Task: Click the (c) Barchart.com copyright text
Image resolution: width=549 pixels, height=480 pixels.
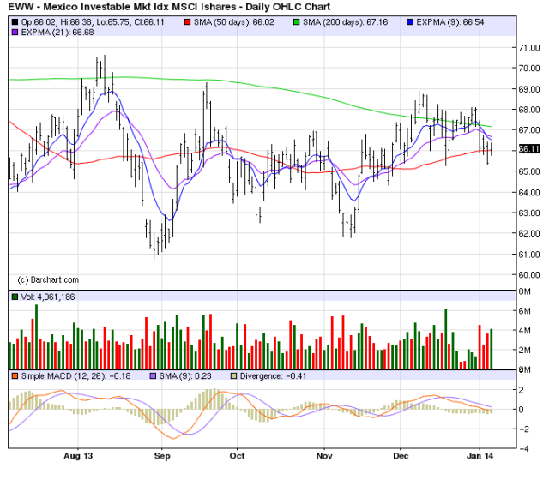Action: coord(48,279)
